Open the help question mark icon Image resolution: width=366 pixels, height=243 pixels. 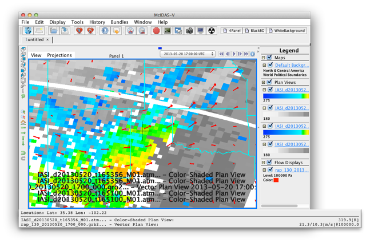[105, 30]
